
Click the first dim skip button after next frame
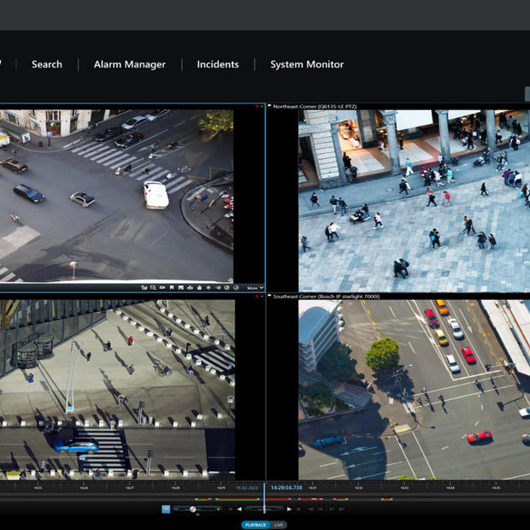click(310, 509)
